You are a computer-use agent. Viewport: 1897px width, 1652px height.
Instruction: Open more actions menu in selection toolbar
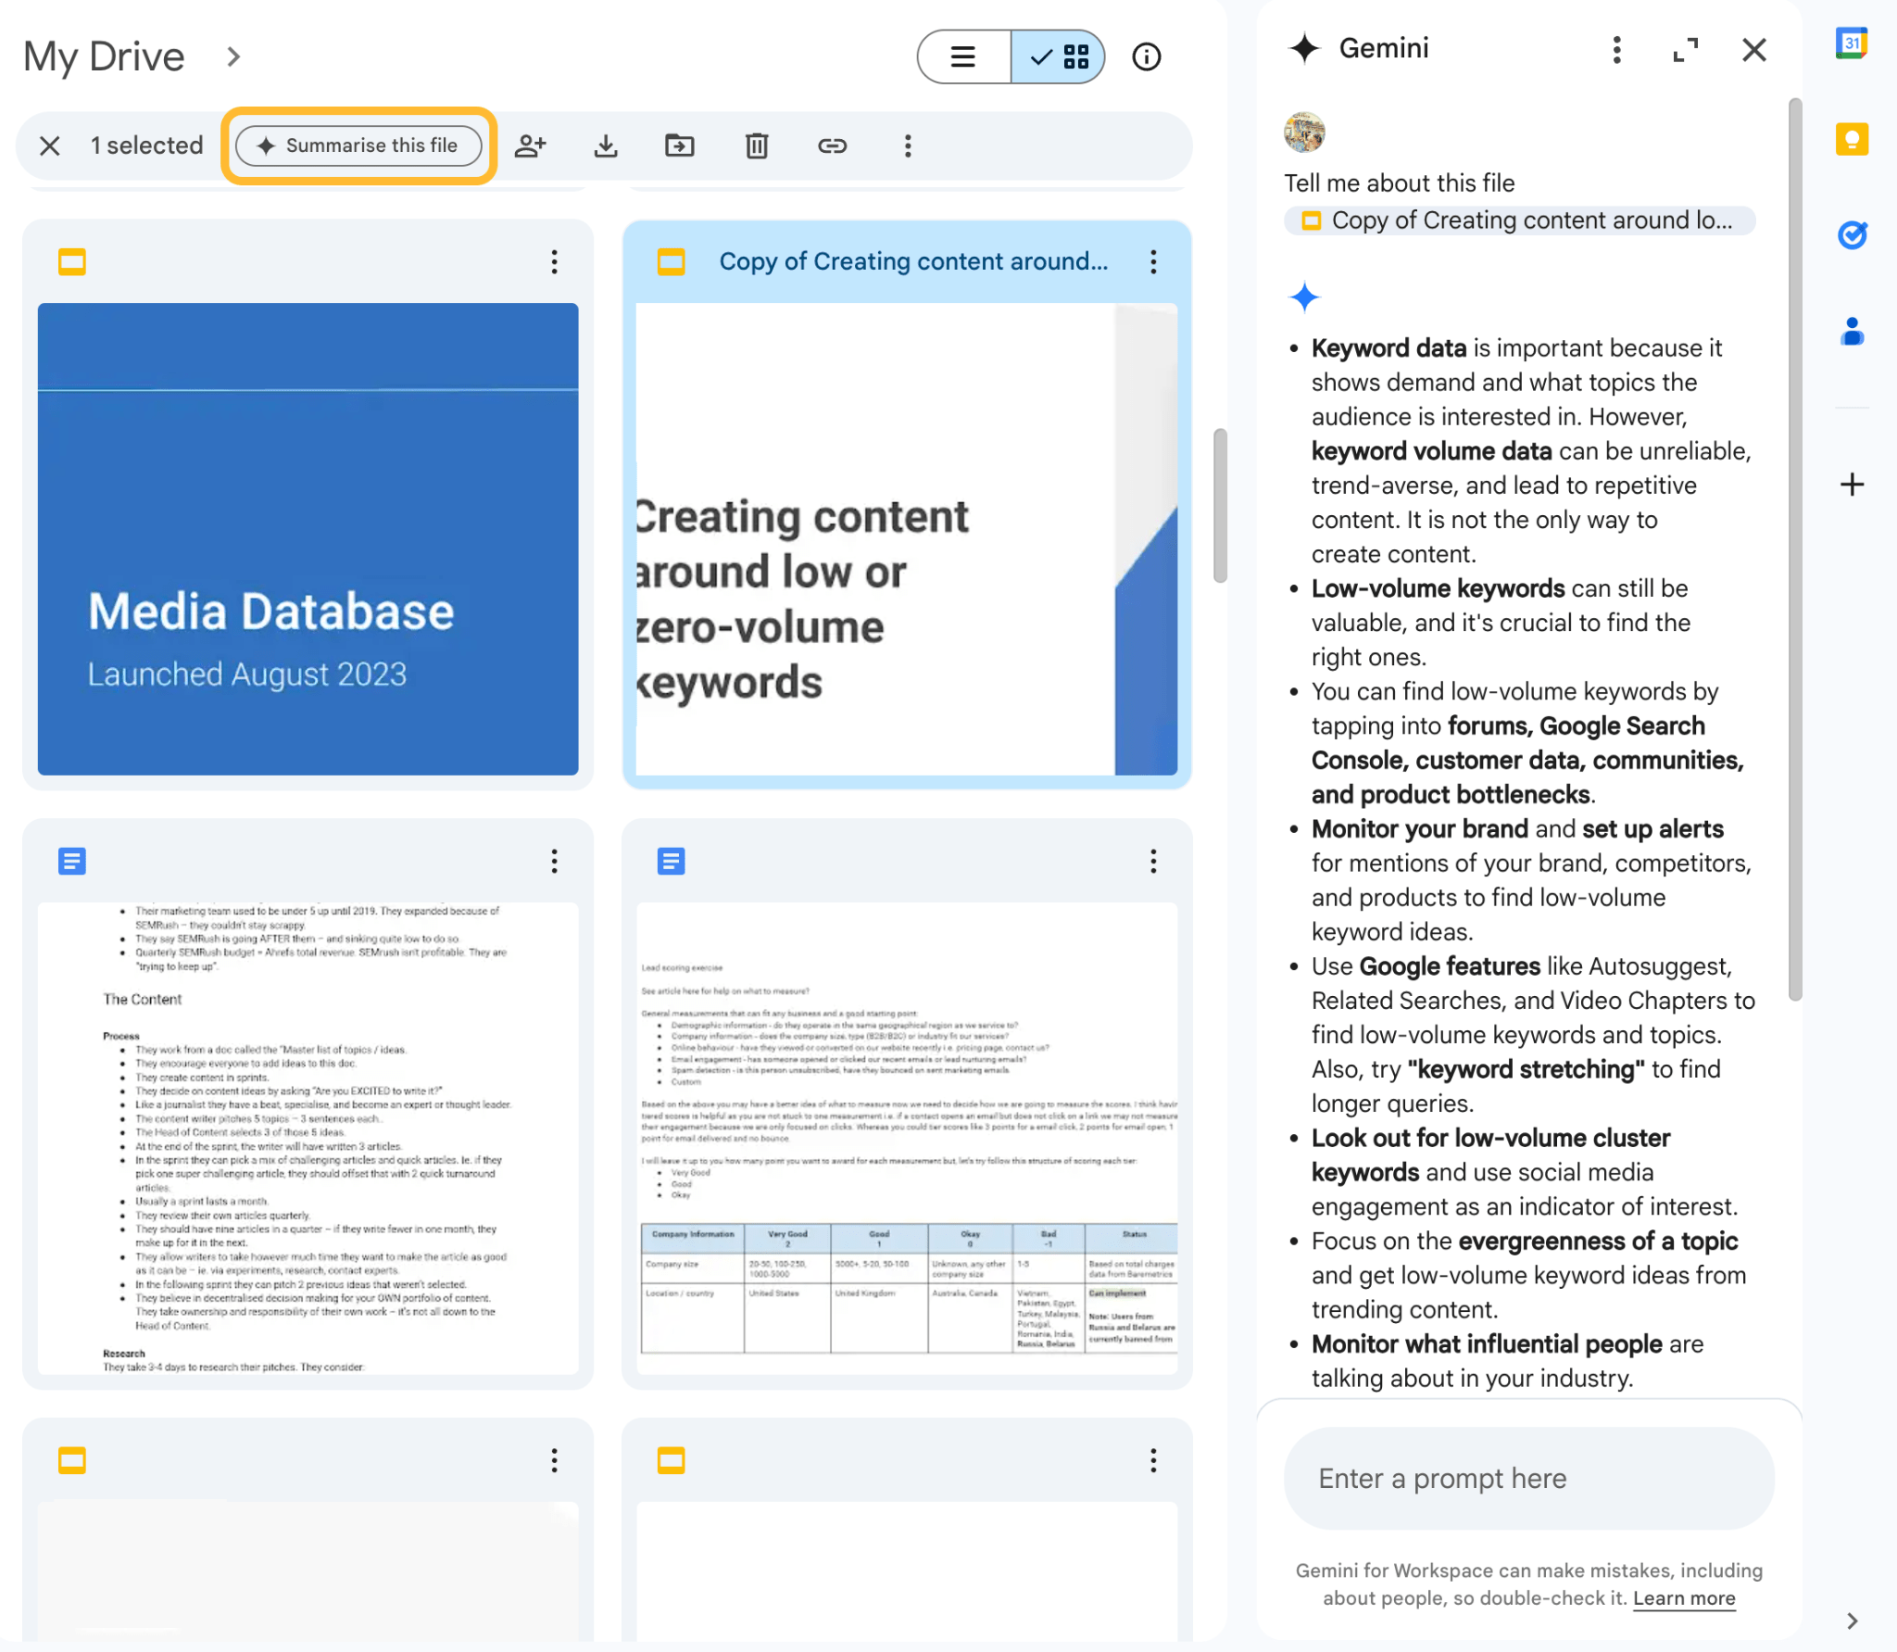(908, 145)
